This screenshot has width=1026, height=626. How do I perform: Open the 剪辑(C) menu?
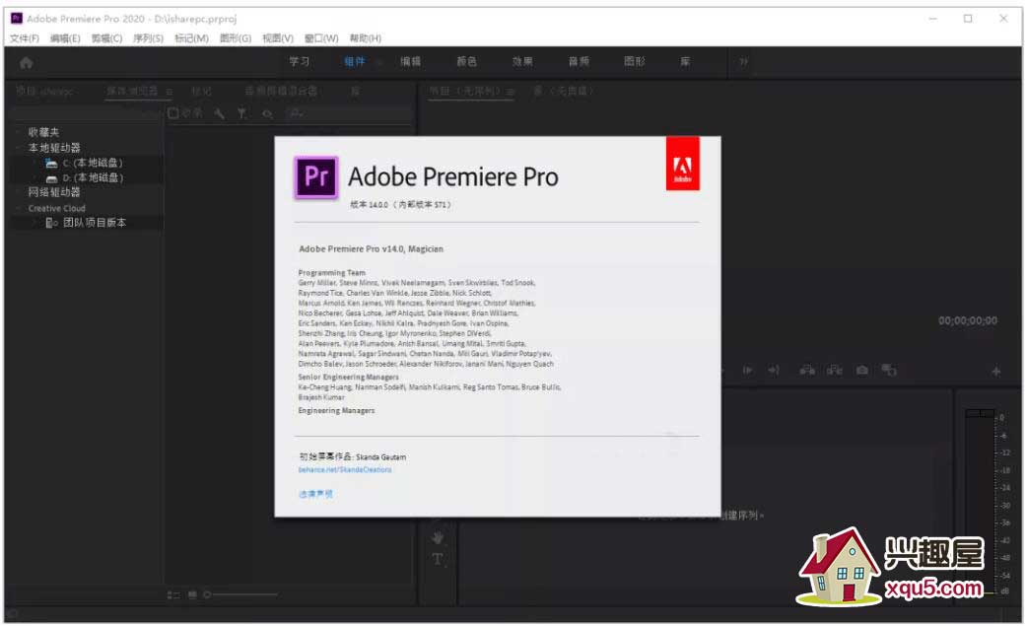point(106,38)
